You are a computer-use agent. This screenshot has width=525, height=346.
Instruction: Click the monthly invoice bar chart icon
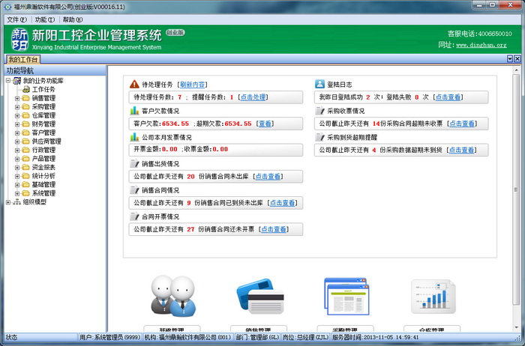(x=134, y=137)
